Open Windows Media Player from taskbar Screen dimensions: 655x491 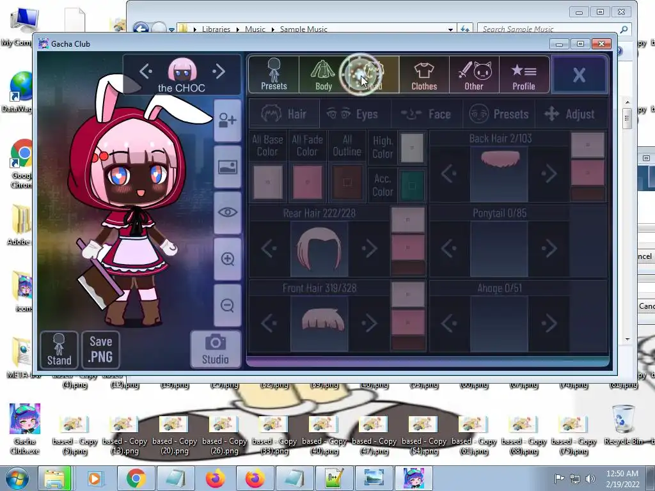pos(95,478)
